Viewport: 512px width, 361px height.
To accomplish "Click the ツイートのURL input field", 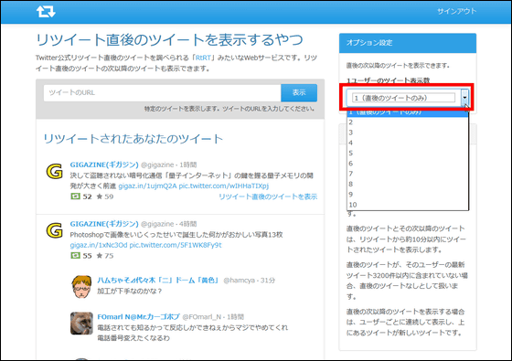I will coord(163,92).
